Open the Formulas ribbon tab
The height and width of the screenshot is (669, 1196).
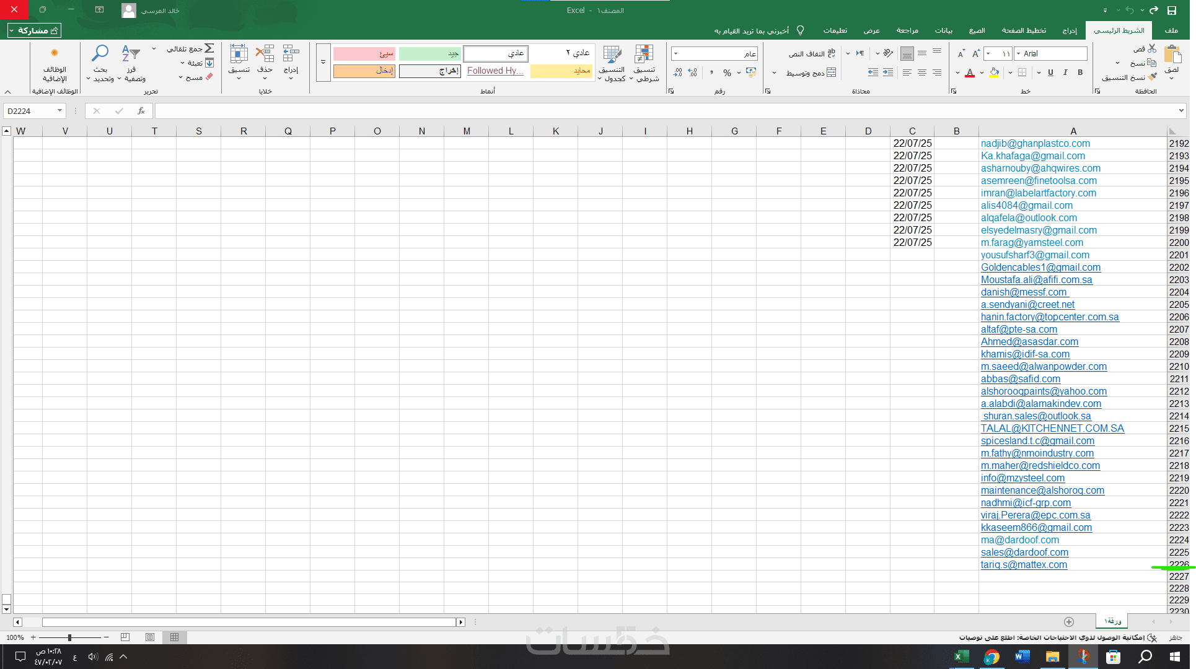point(977,30)
